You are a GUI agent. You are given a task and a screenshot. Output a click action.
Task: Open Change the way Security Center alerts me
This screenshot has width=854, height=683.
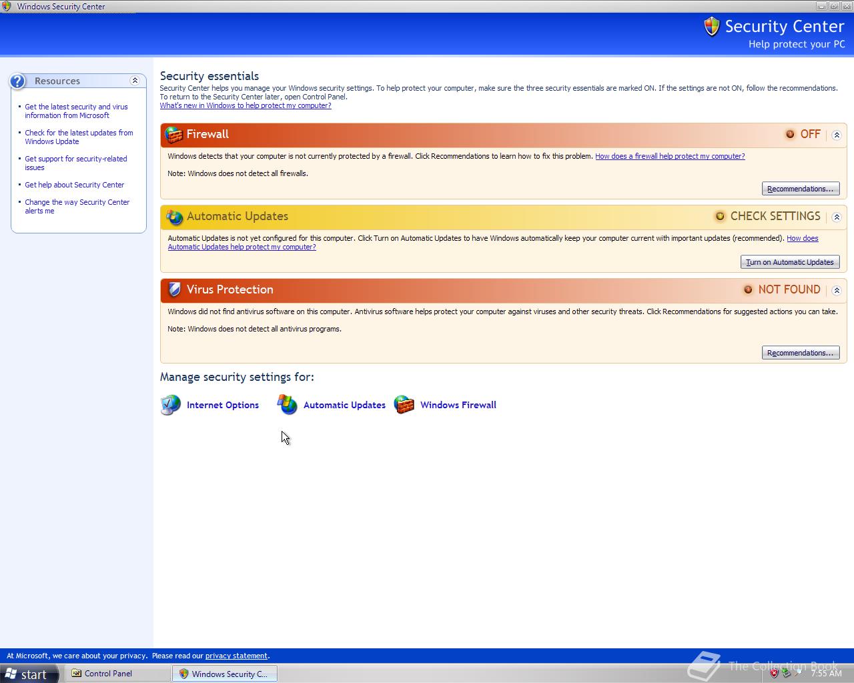(x=77, y=206)
